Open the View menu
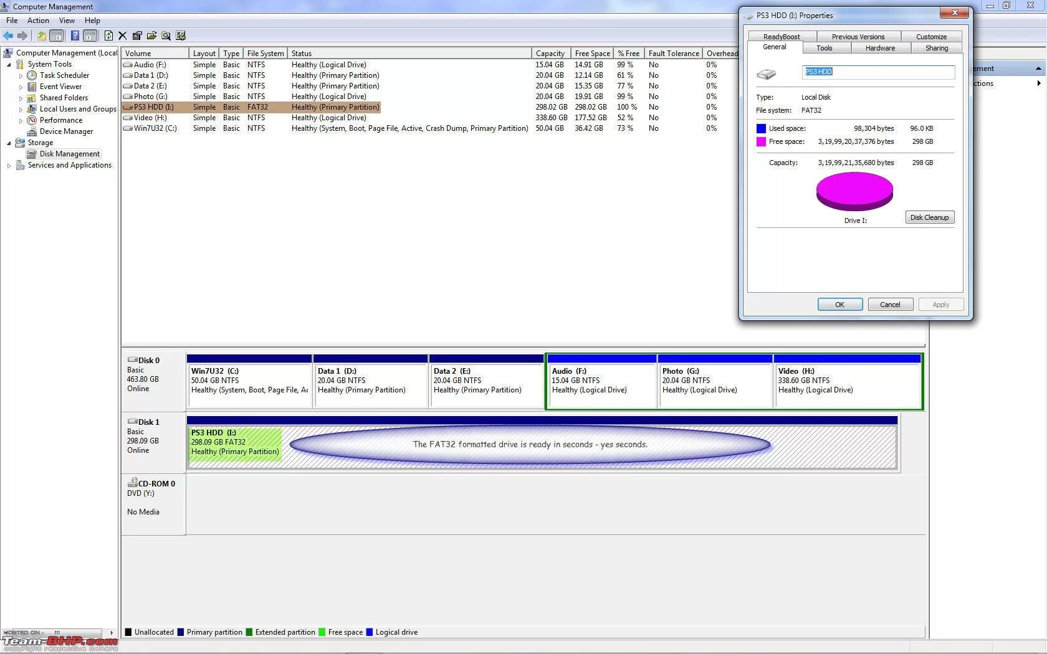This screenshot has height=654, width=1047. 67,21
